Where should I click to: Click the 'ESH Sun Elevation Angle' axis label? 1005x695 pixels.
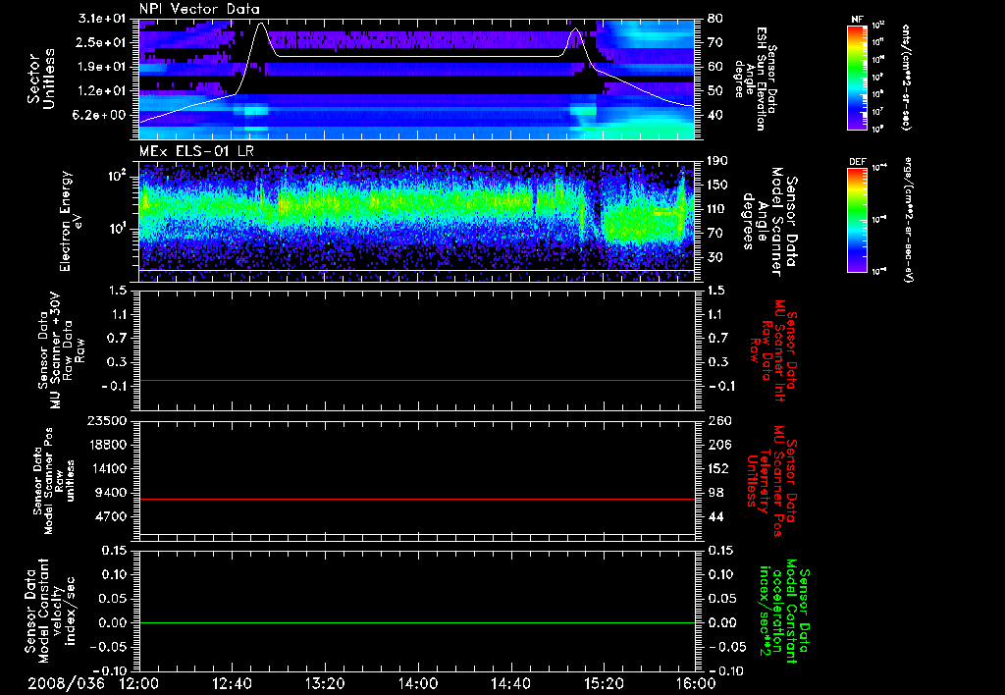click(x=755, y=79)
